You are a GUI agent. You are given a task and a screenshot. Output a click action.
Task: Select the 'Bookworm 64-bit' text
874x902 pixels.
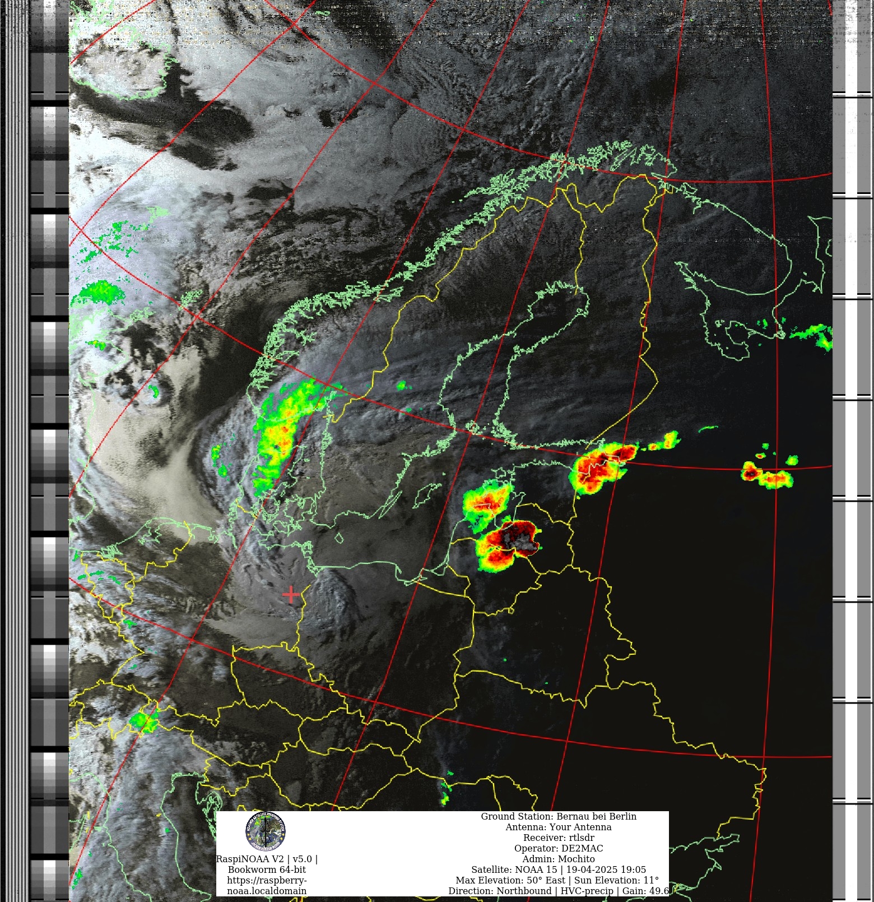(x=267, y=869)
